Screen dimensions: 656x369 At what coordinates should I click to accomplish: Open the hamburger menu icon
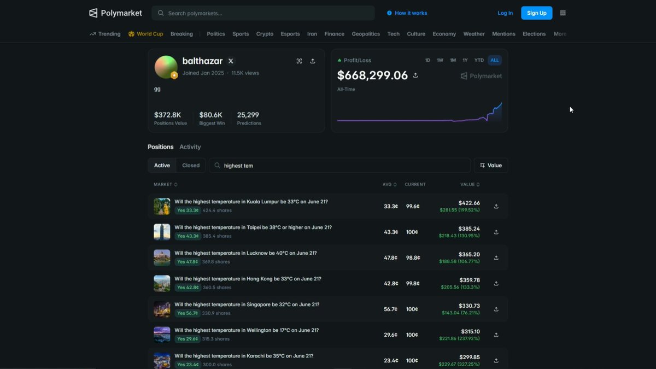pyautogui.click(x=563, y=13)
